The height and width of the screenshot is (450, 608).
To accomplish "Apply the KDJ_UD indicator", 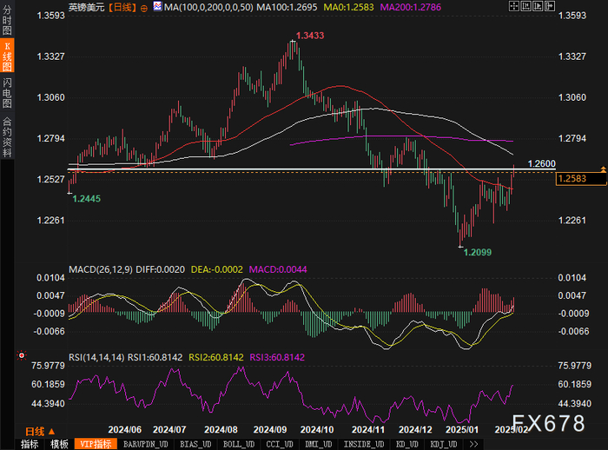I will [x=444, y=444].
